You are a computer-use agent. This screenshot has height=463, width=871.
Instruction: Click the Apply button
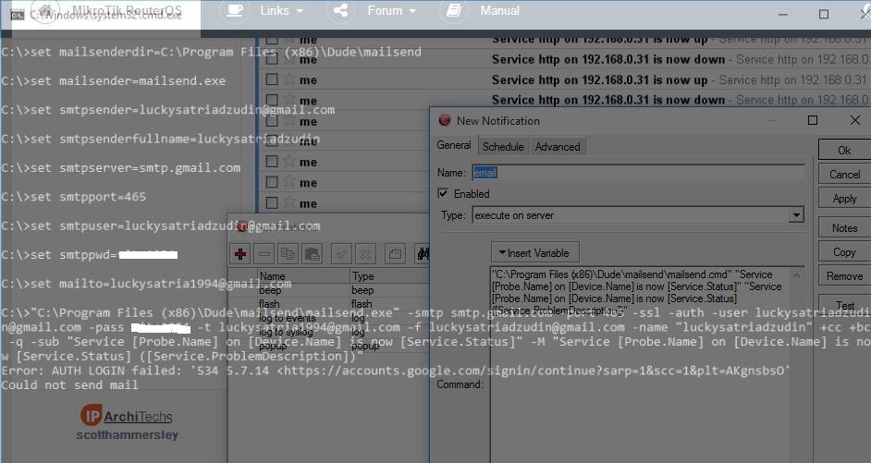[844, 199]
